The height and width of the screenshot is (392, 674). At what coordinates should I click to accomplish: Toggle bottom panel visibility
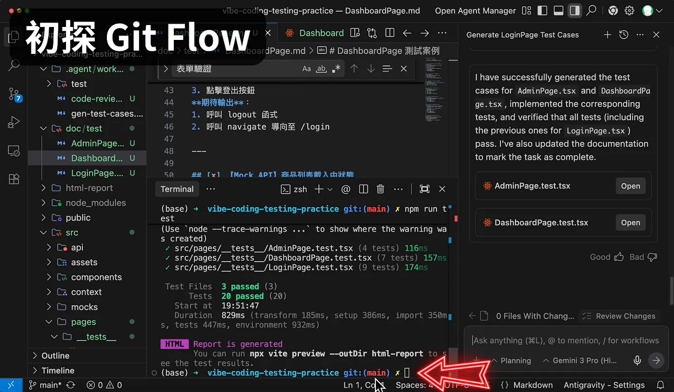point(558,11)
